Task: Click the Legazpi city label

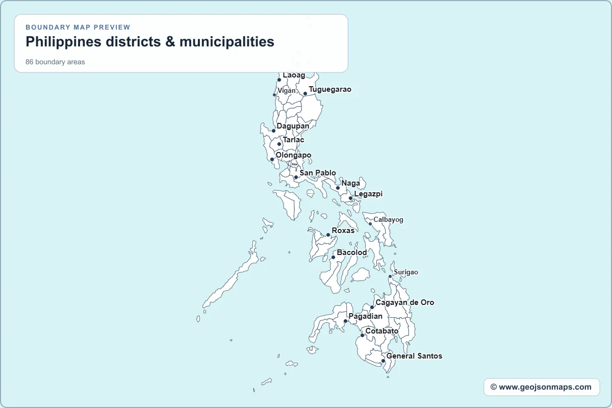Action: click(368, 194)
